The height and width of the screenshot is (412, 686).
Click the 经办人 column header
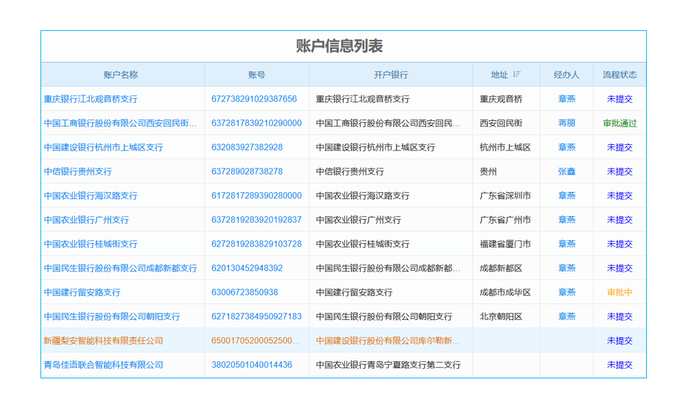pos(566,74)
